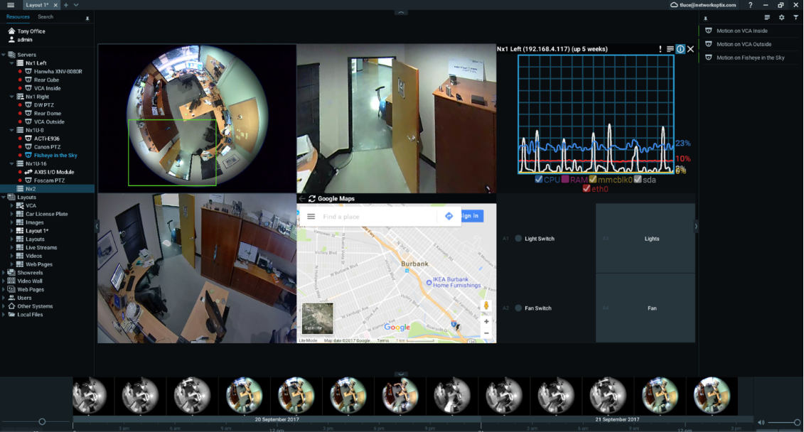The image size is (804, 432).
Task: Add a new layout tab
Action: [x=65, y=5]
